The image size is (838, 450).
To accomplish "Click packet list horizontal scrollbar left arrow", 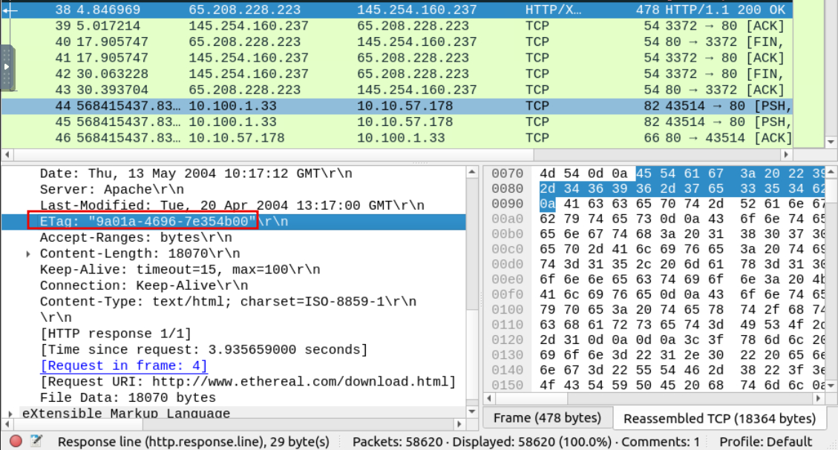I will [x=6, y=154].
